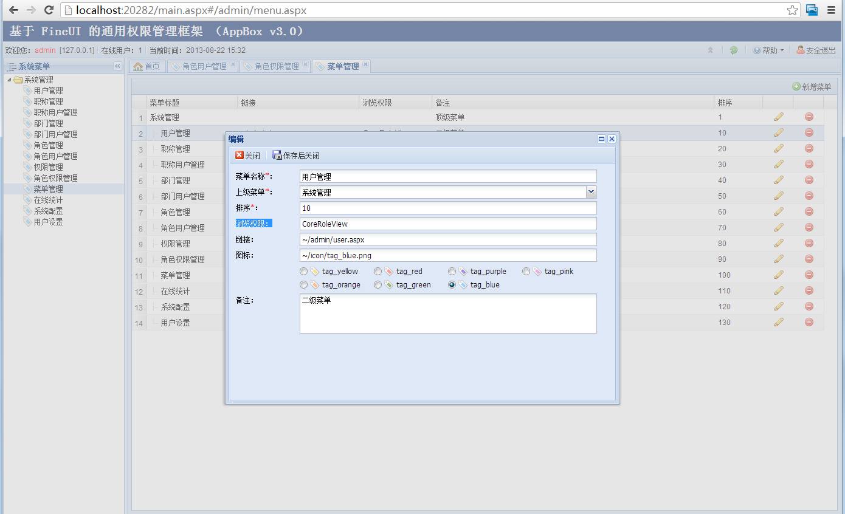The image size is (845, 514).
Task: Select the tag_orange radio button
Action: click(304, 284)
